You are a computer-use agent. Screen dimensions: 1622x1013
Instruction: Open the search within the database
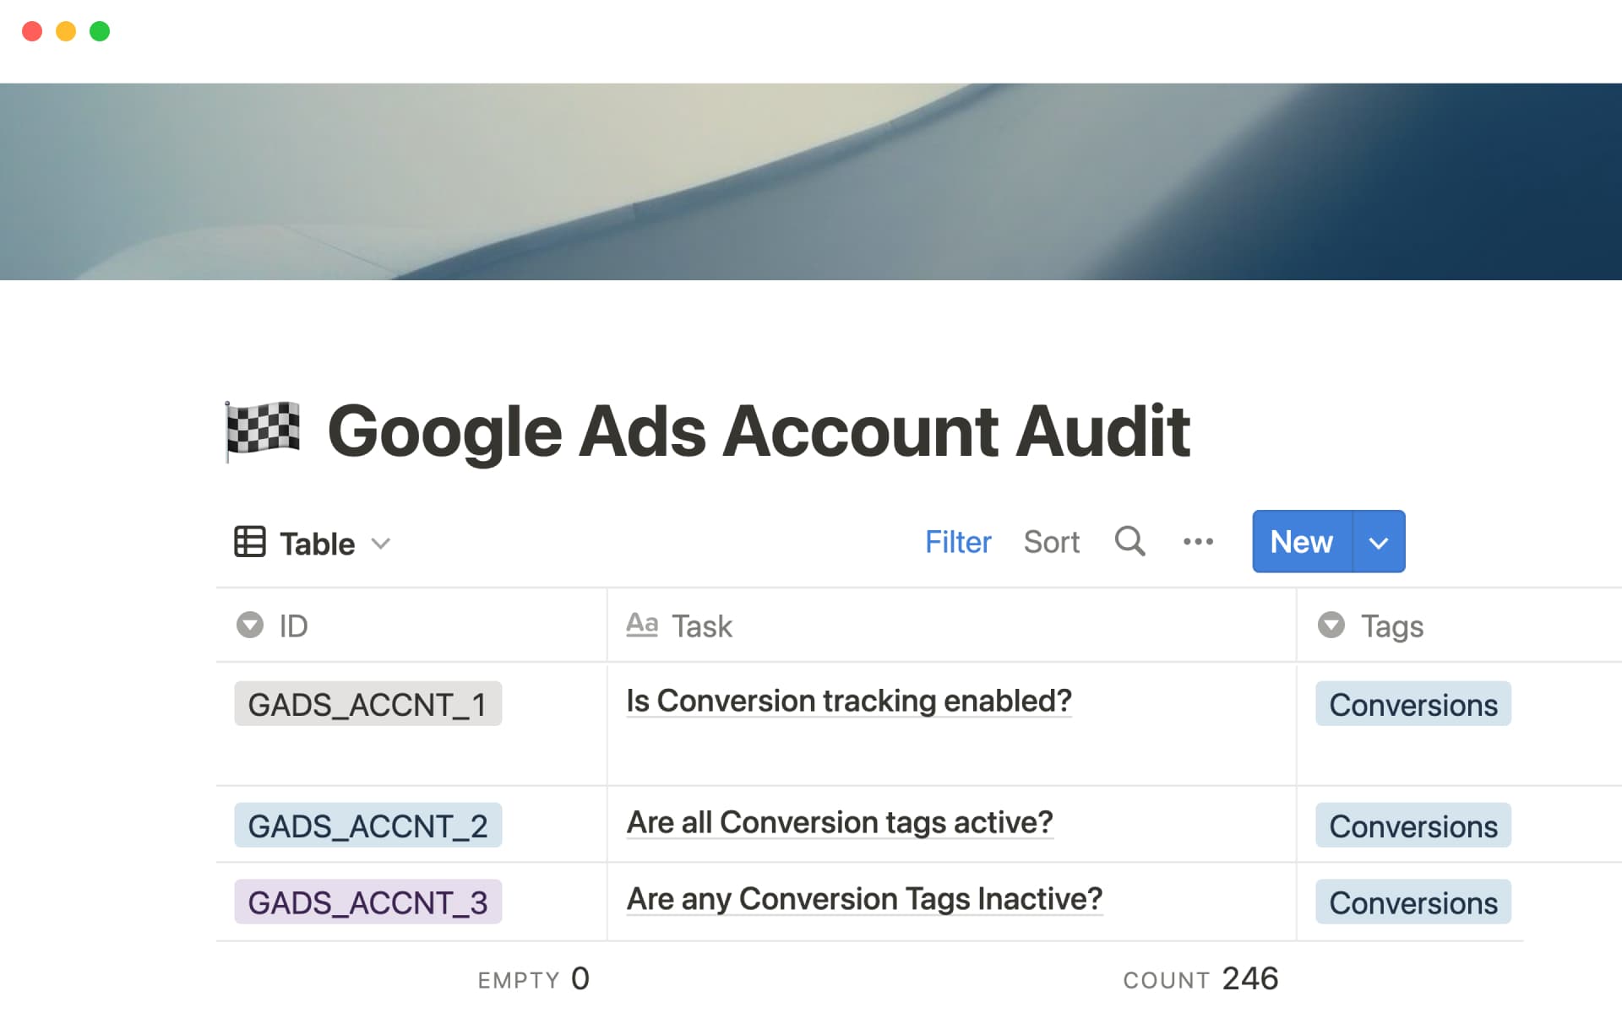pyautogui.click(x=1129, y=542)
